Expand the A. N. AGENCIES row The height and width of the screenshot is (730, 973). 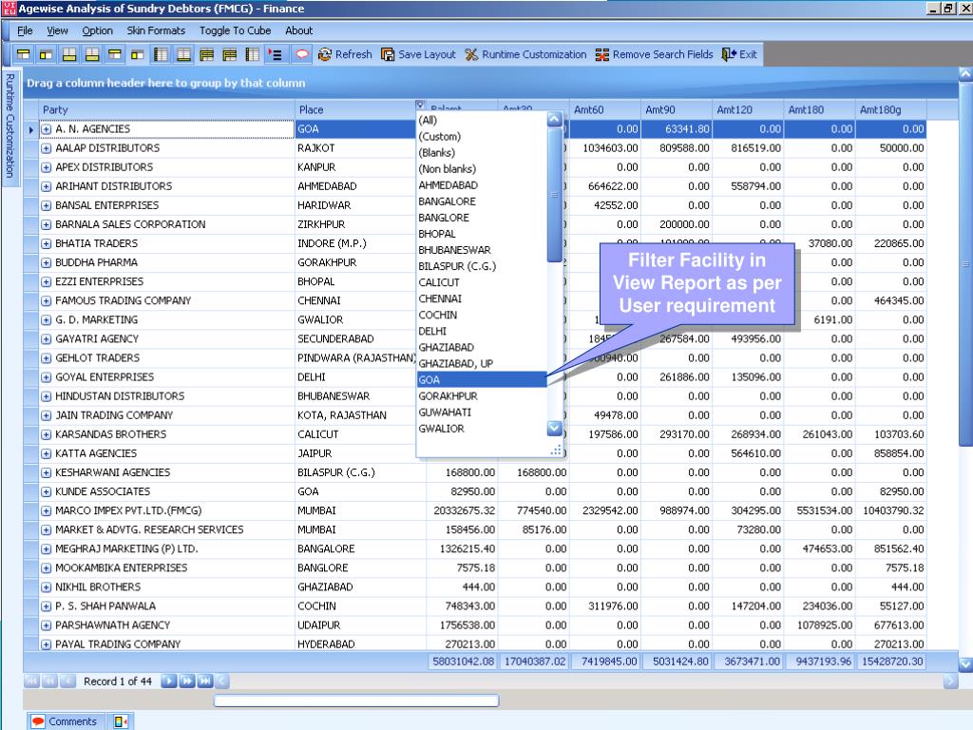(x=46, y=129)
